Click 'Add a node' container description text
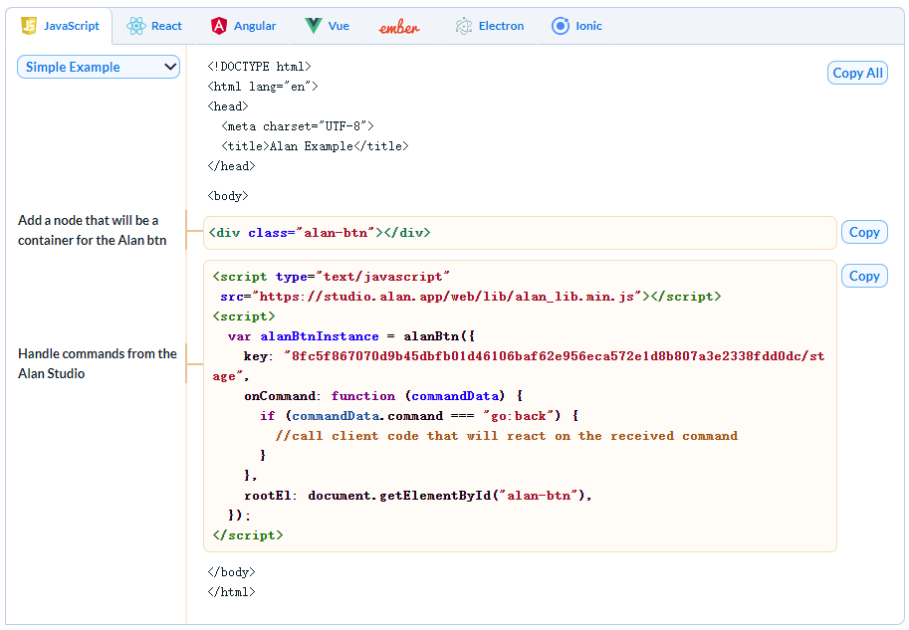Screen dimensions: 909x630 tap(93, 230)
